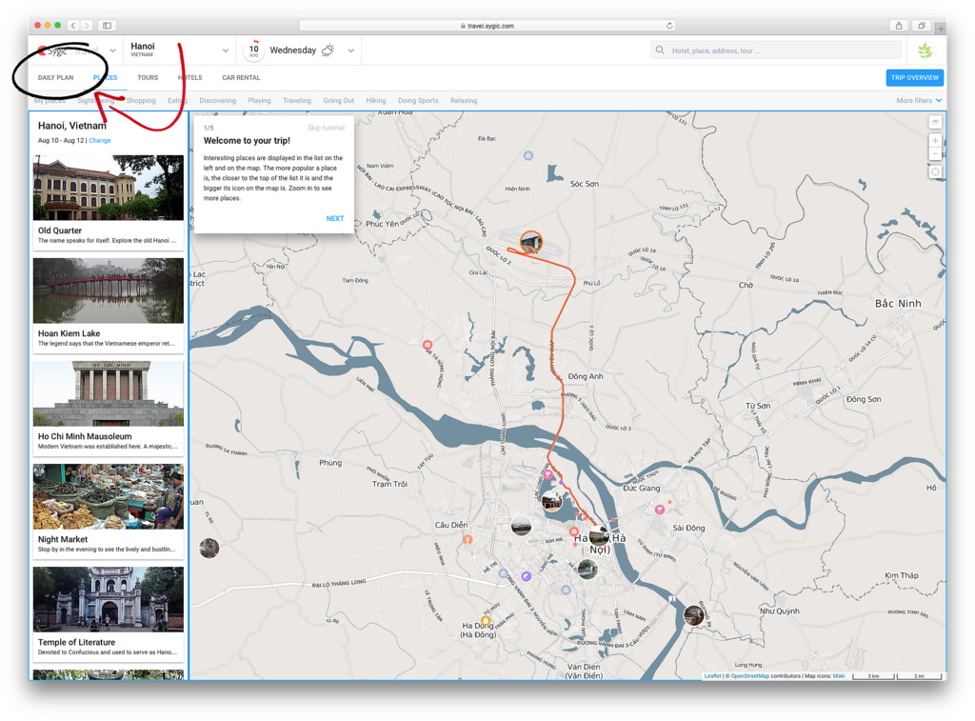Click the Trip Overview button
975x721 pixels.
tap(914, 78)
